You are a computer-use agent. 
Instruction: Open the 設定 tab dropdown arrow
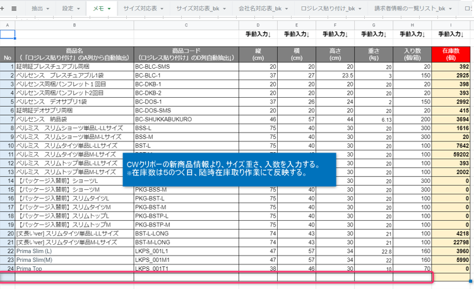(79, 9)
